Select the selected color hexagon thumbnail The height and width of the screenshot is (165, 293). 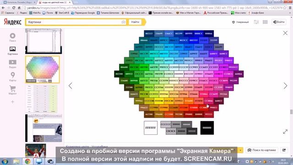(x=43, y=69)
